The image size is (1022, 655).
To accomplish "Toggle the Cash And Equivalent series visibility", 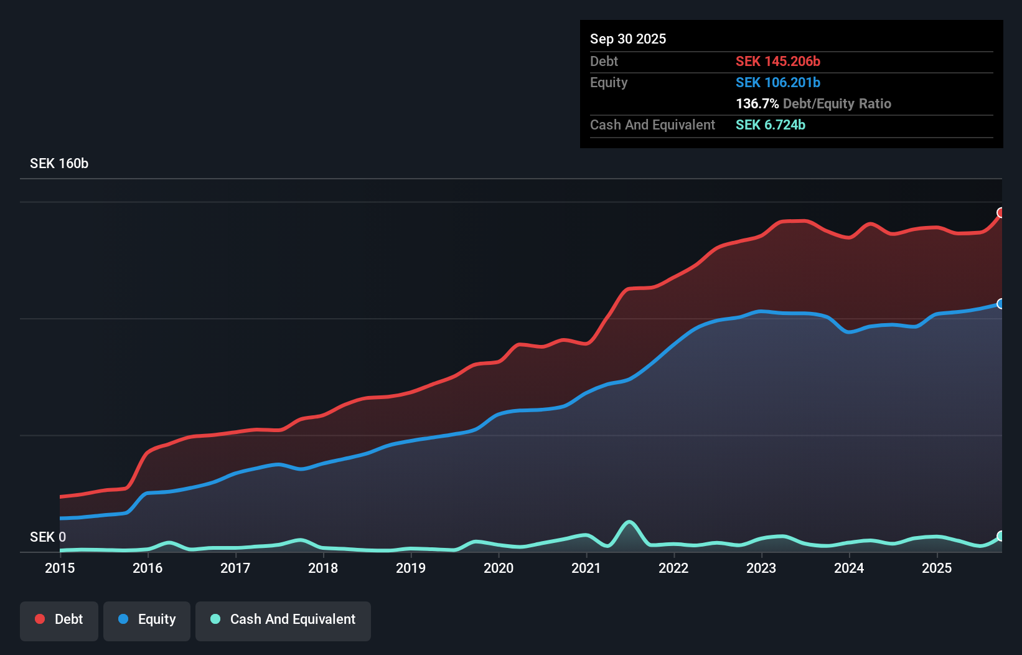I will (x=283, y=620).
